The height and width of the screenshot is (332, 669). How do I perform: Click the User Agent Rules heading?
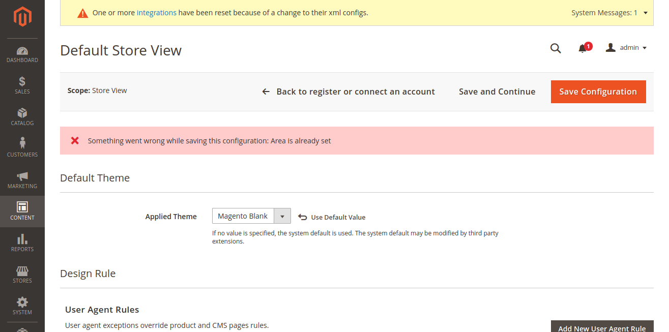pyautogui.click(x=102, y=310)
